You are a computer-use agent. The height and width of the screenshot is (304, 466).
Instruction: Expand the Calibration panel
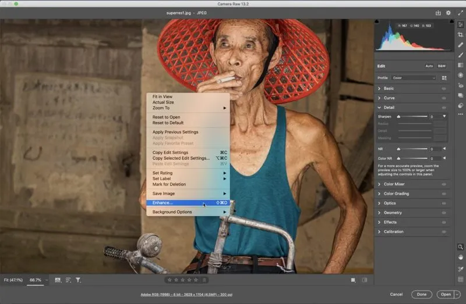click(379, 232)
